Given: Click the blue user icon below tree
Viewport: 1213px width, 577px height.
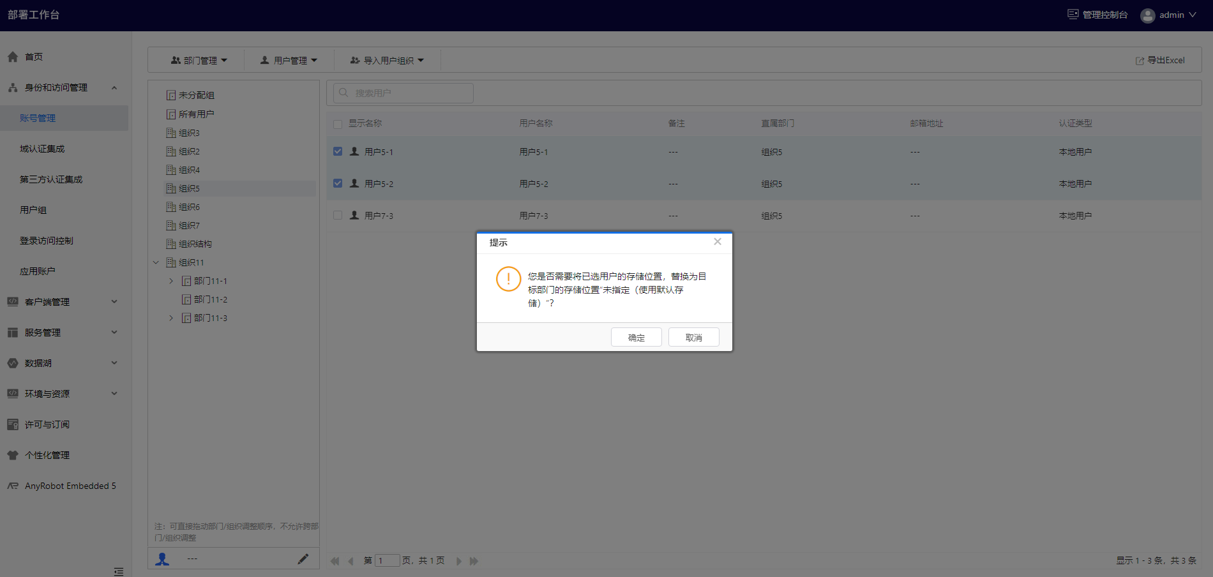Looking at the screenshot, I should pyautogui.click(x=162, y=559).
